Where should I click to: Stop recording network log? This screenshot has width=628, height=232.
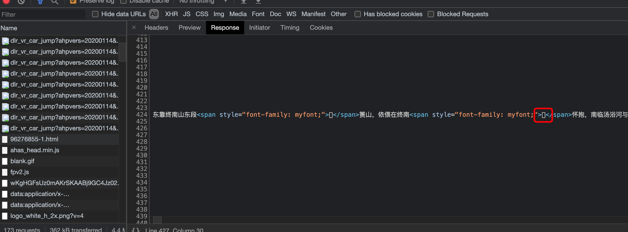[x=6, y=1]
